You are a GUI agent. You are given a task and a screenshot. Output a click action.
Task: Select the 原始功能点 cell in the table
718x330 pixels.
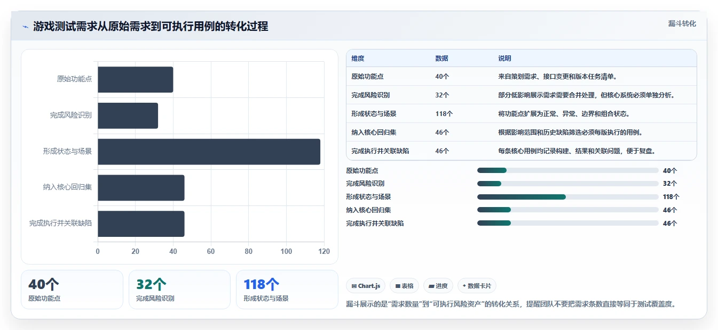point(367,77)
